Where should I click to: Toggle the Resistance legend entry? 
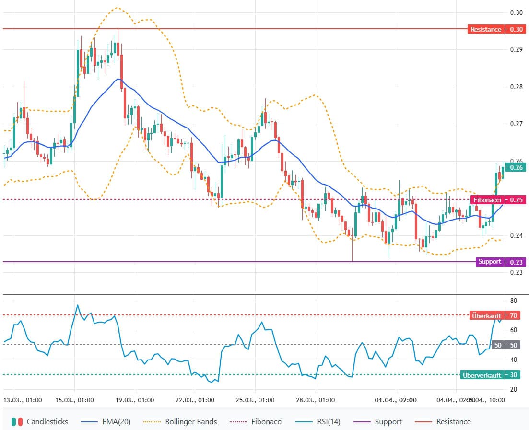coord(453,422)
